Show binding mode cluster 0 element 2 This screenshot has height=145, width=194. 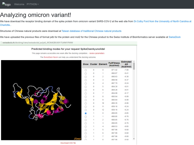click(86, 77)
